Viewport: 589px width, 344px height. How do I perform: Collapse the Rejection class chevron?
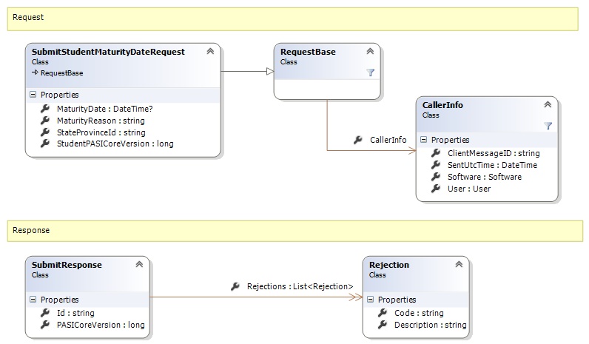[x=459, y=265]
